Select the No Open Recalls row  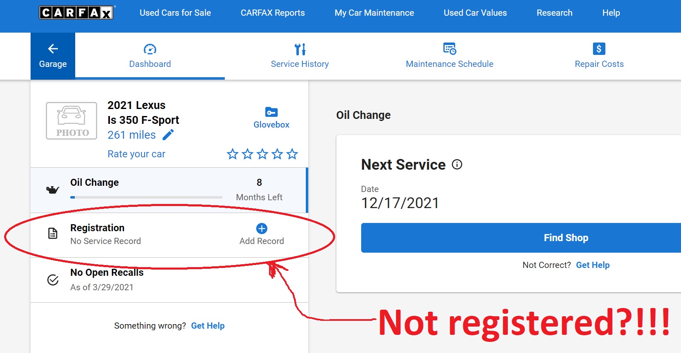coord(169,280)
